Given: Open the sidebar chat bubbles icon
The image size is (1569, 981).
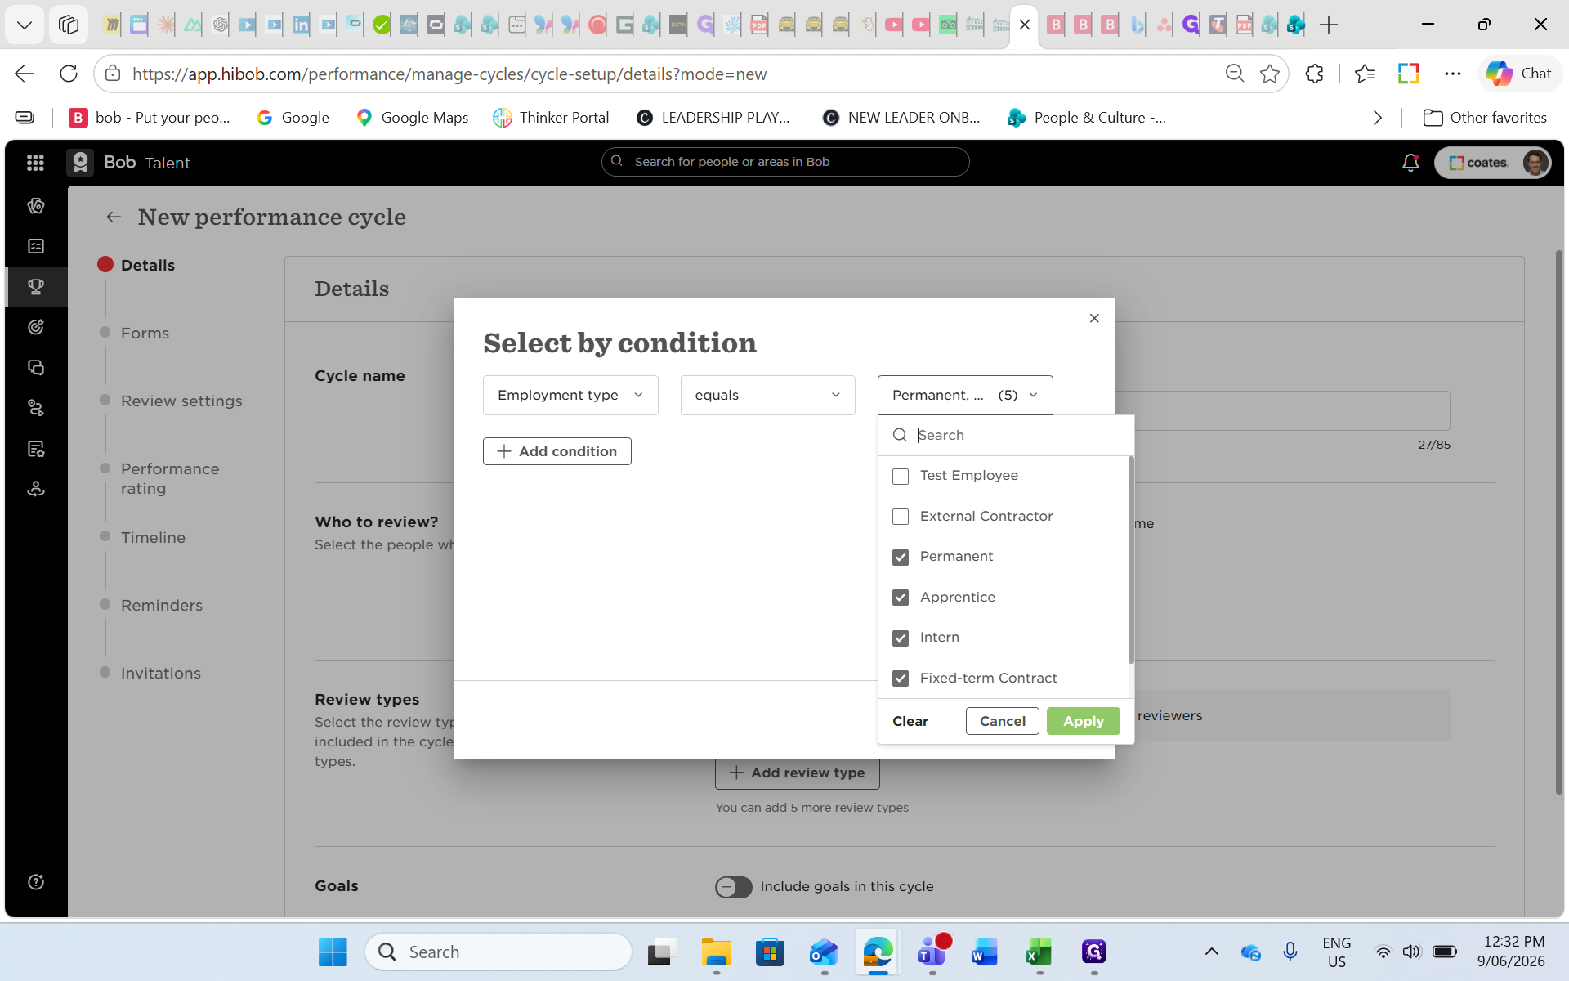Looking at the screenshot, I should 36,368.
